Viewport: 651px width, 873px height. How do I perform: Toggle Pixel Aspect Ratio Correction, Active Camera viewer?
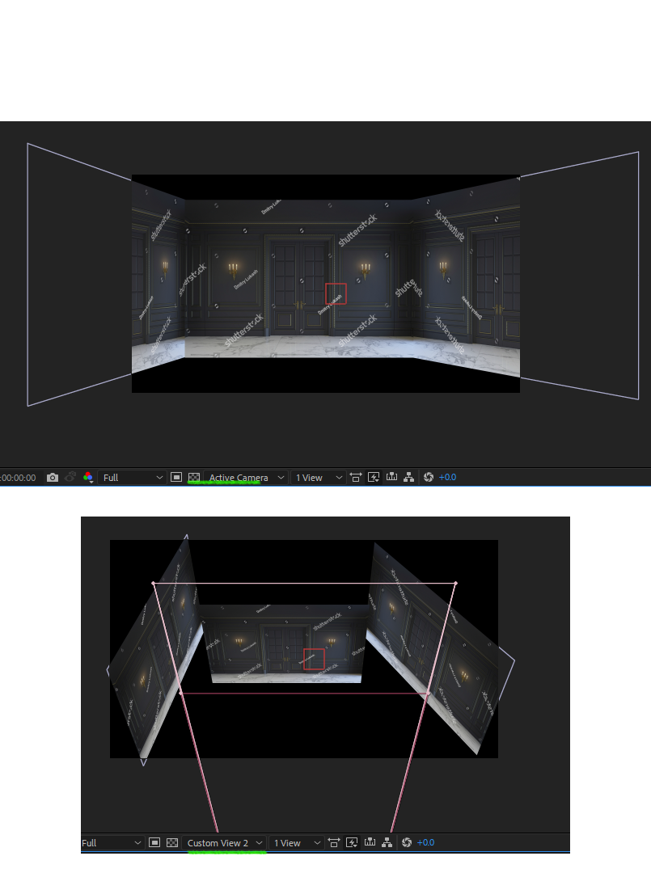click(x=356, y=477)
